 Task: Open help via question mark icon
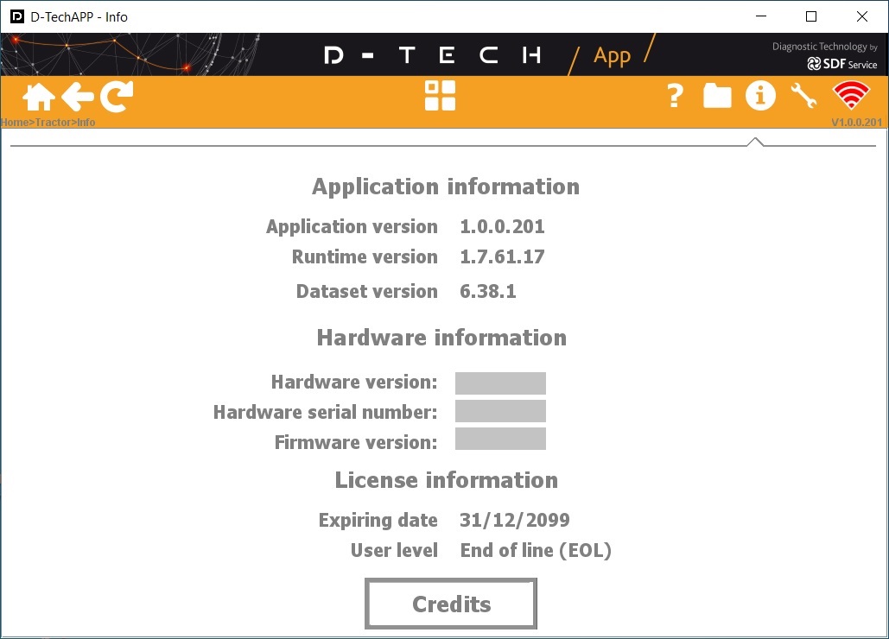coord(675,96)
